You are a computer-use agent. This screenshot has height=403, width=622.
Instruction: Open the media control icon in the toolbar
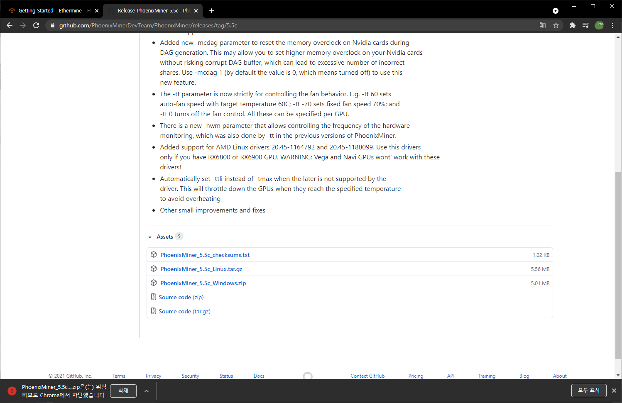586,25
